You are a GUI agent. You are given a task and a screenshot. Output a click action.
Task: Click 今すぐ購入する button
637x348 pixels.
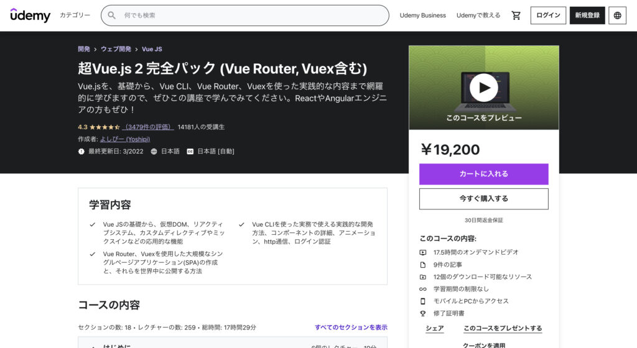click(483, 199)
